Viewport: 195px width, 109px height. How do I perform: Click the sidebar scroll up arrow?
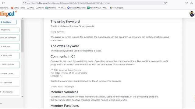click(22, 19)
